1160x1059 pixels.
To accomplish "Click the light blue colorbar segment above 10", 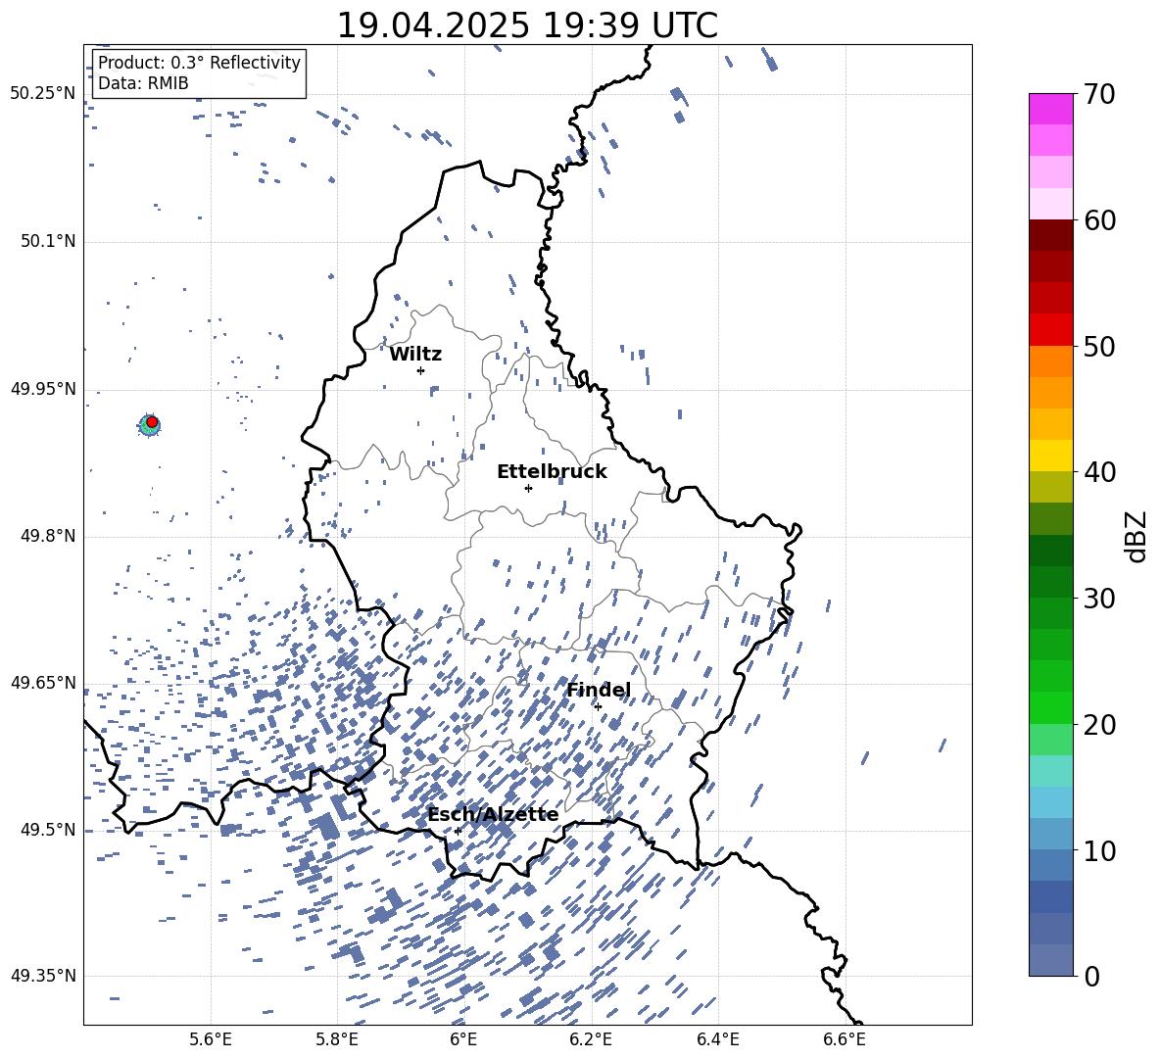I will pyautogui.click(x=1050, y=834).
